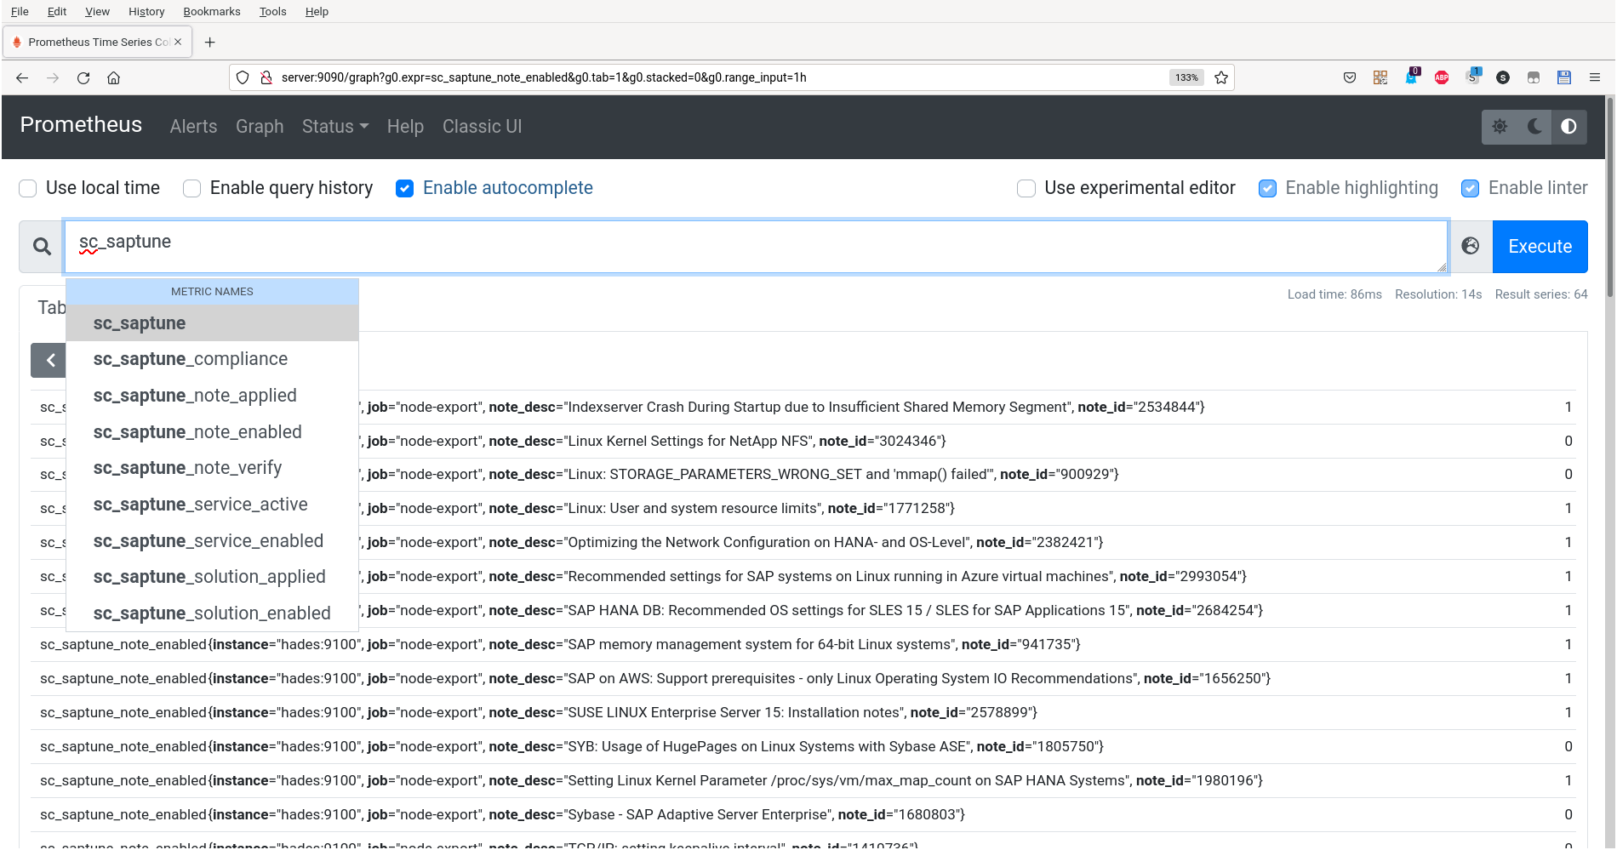Disable the Enable autocomplete checkbox
Screen dimensions: 1617x850
pos(405,188)
